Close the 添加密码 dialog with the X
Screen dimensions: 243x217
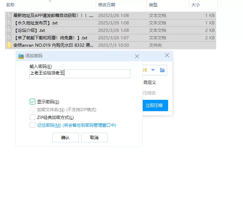click(x=137, y=56)
